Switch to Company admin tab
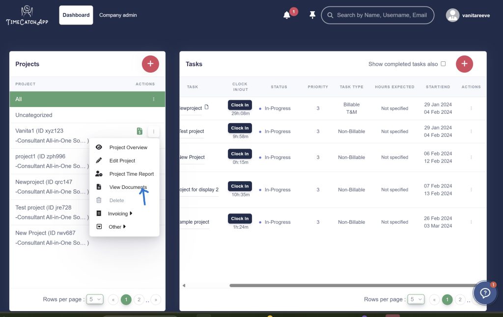This screenshot has width=503, height=317. [118, 15]
